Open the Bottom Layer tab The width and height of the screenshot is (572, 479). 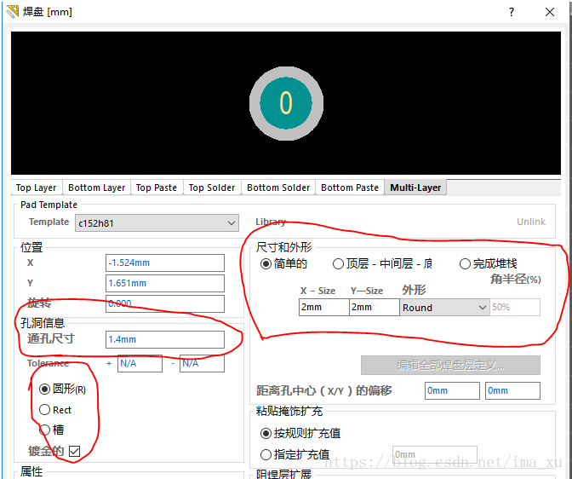coord(96,188)
